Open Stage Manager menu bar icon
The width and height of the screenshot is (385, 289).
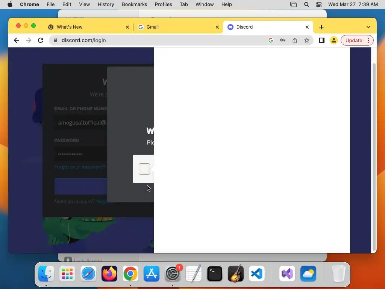(293, 5)
